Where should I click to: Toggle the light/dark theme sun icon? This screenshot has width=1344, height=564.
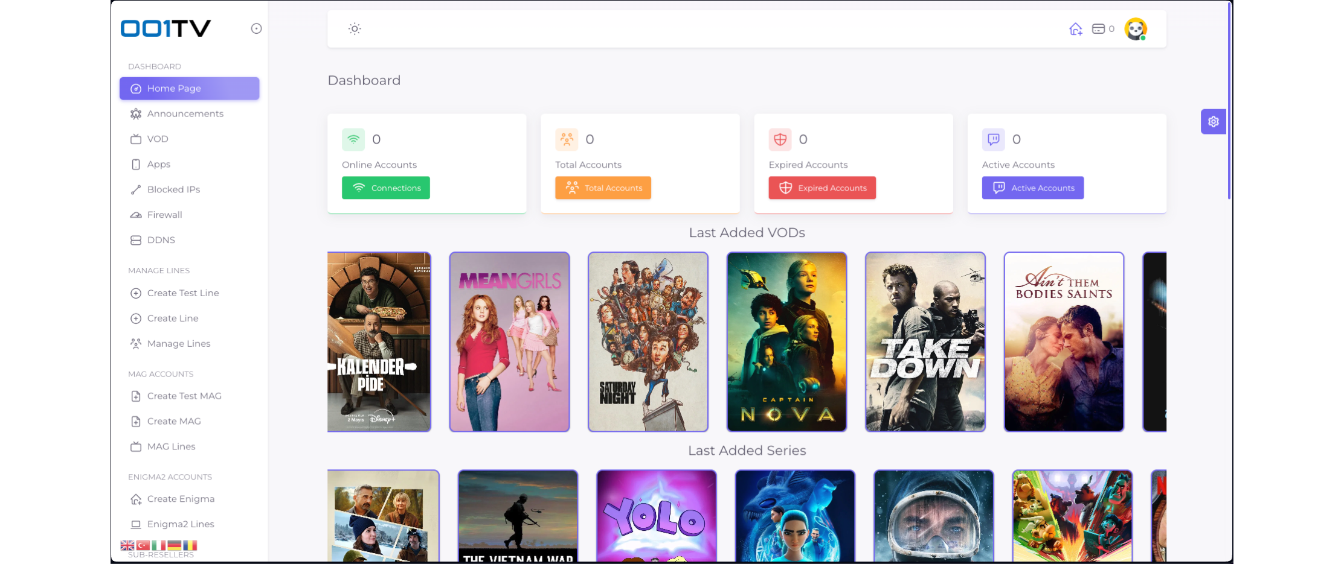(x=355, y=29)
